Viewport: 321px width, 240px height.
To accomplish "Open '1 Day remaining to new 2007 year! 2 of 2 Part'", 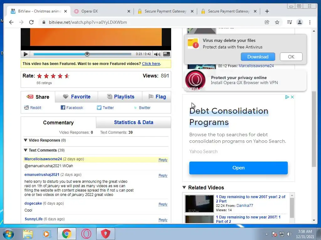I will 250,199.
